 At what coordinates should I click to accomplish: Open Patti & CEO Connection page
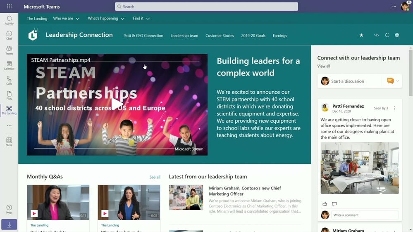143,36
